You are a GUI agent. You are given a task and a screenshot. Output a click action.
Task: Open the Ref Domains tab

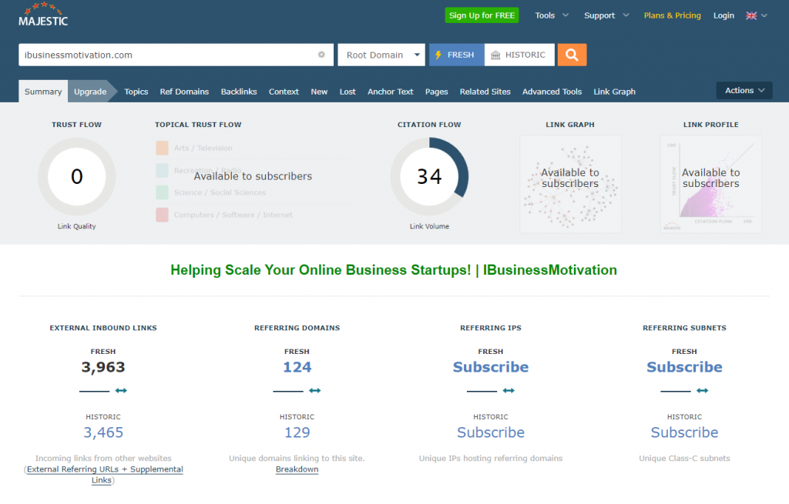point(184,92)
